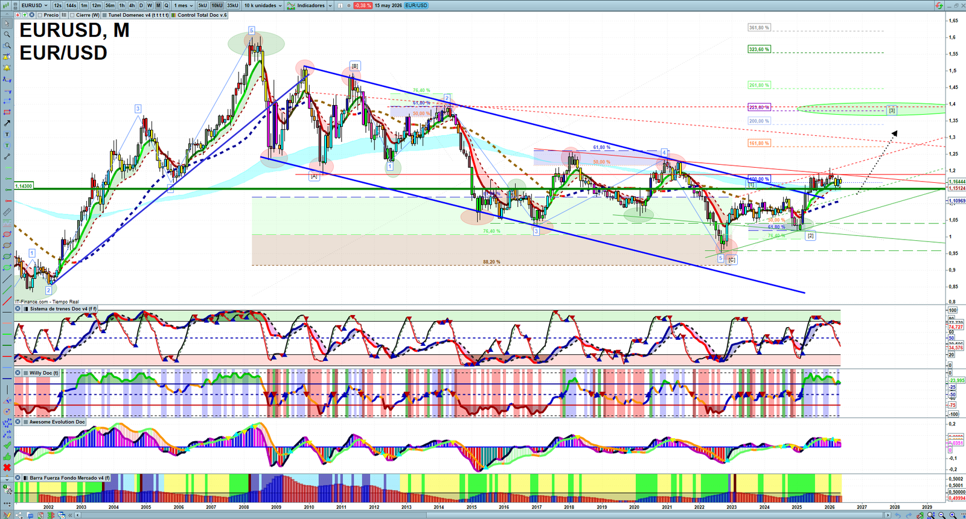Viewport: 966px width, 519px height.
Task: Select the red ellipse drawing tool
Action: 7,234
